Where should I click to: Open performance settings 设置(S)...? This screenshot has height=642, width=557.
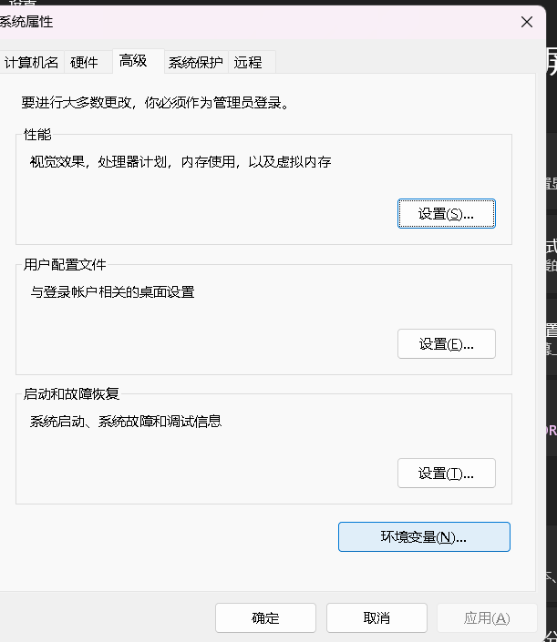click(x=447, y=213)
